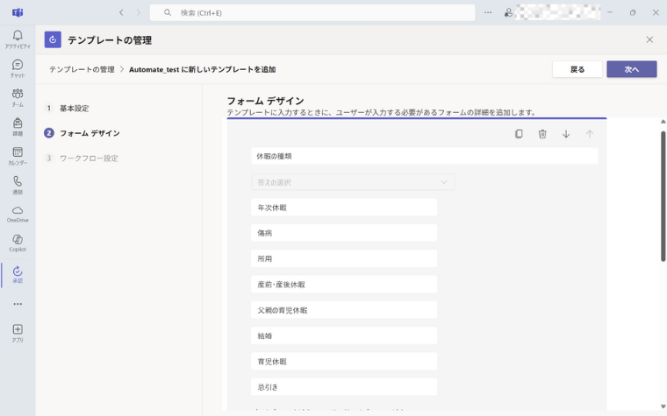Click the scrollbar up arrow
Image resolution: width=667 pixels, height=416 pixels.
tap(663, 122)
